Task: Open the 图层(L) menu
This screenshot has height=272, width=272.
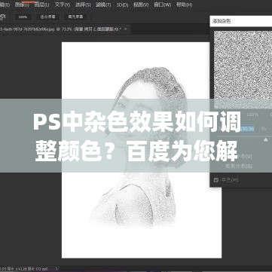Action: pos(41,5)
